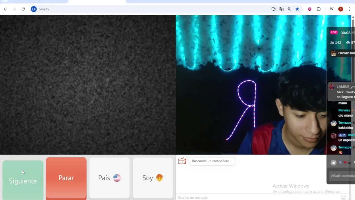Click 'un impostor' chat message
Viewport: 355px width, 200px height.
click(347, 140)
